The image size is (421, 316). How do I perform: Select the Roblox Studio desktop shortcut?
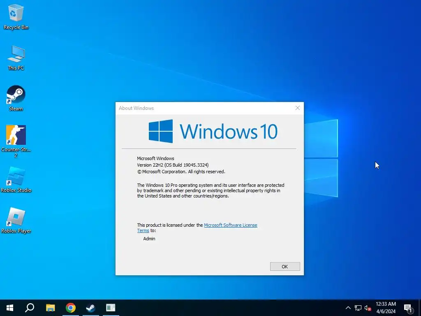click(16, 179)
